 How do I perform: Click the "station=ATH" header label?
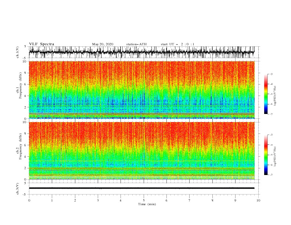136,44
